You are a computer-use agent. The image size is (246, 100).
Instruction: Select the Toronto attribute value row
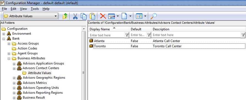(167, 46)
